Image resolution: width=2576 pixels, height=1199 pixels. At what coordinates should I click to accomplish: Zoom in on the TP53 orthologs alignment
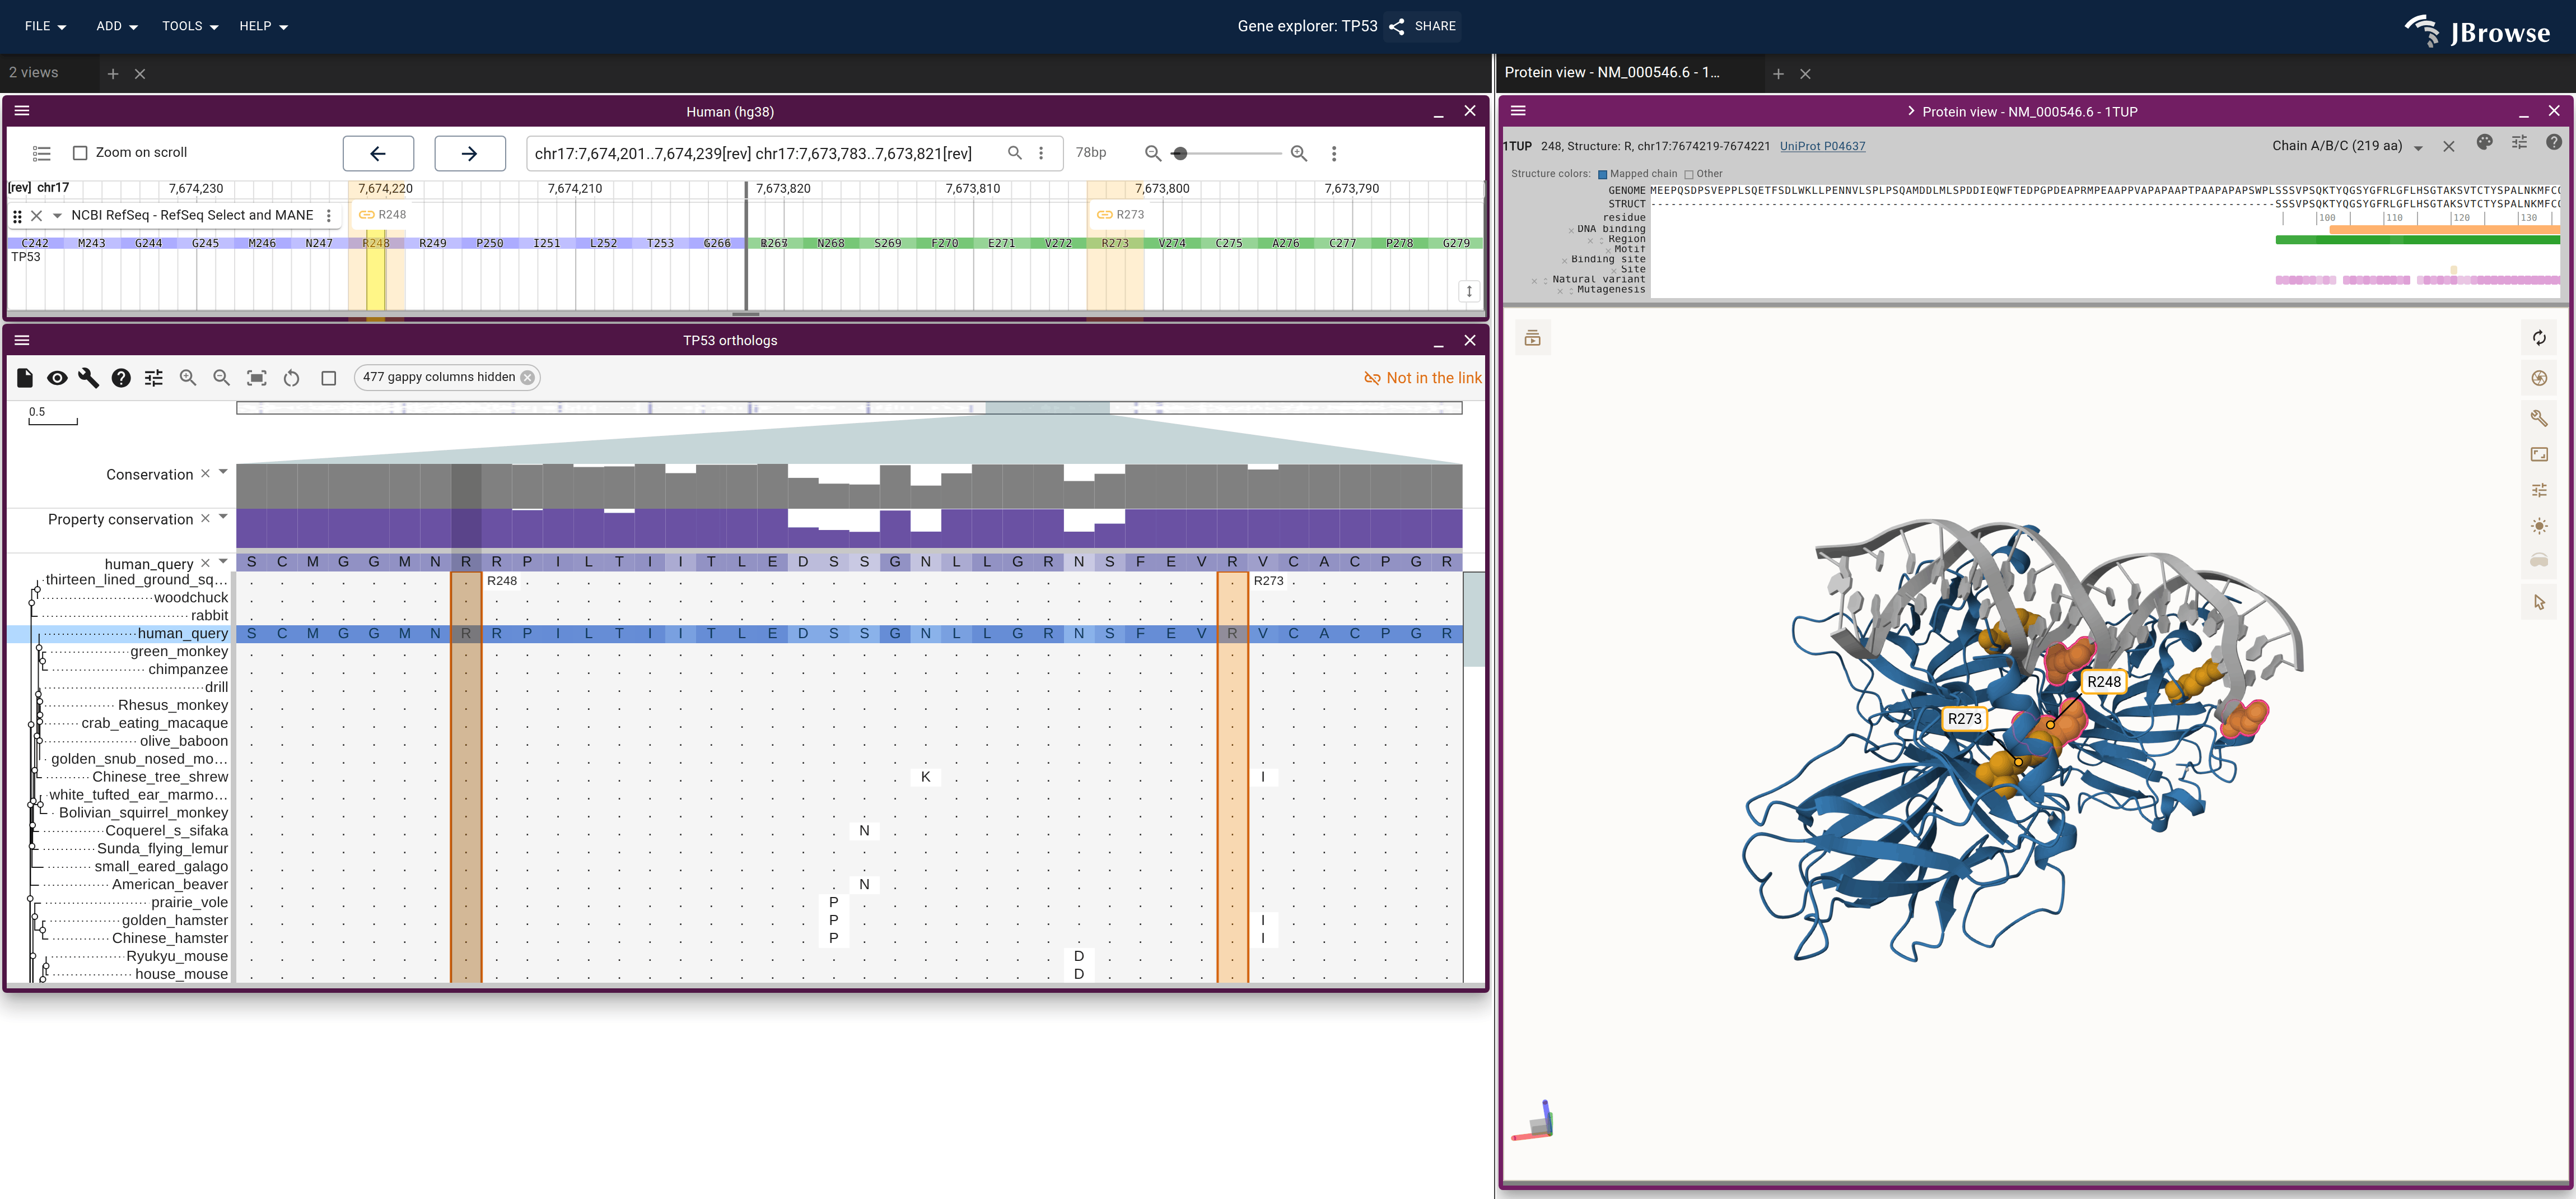187,377
